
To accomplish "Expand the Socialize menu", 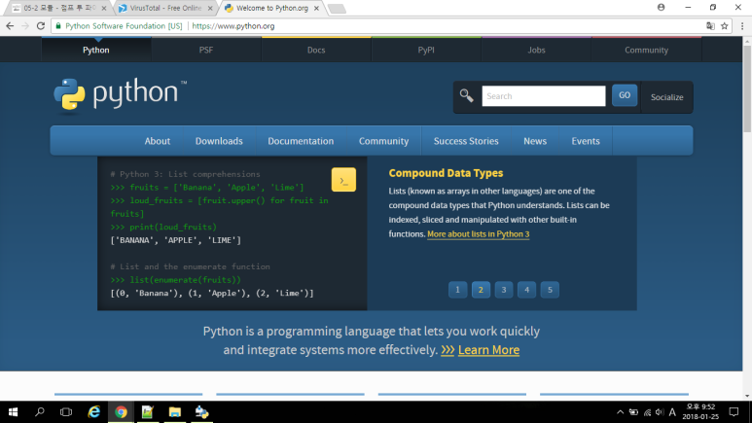I will (666, 97).
